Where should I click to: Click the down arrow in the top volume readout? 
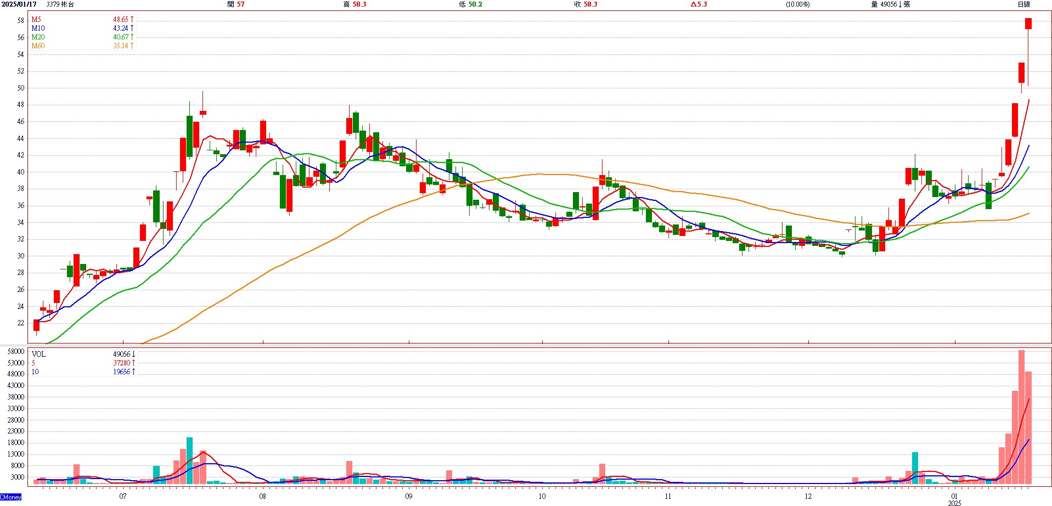point(900,4)
